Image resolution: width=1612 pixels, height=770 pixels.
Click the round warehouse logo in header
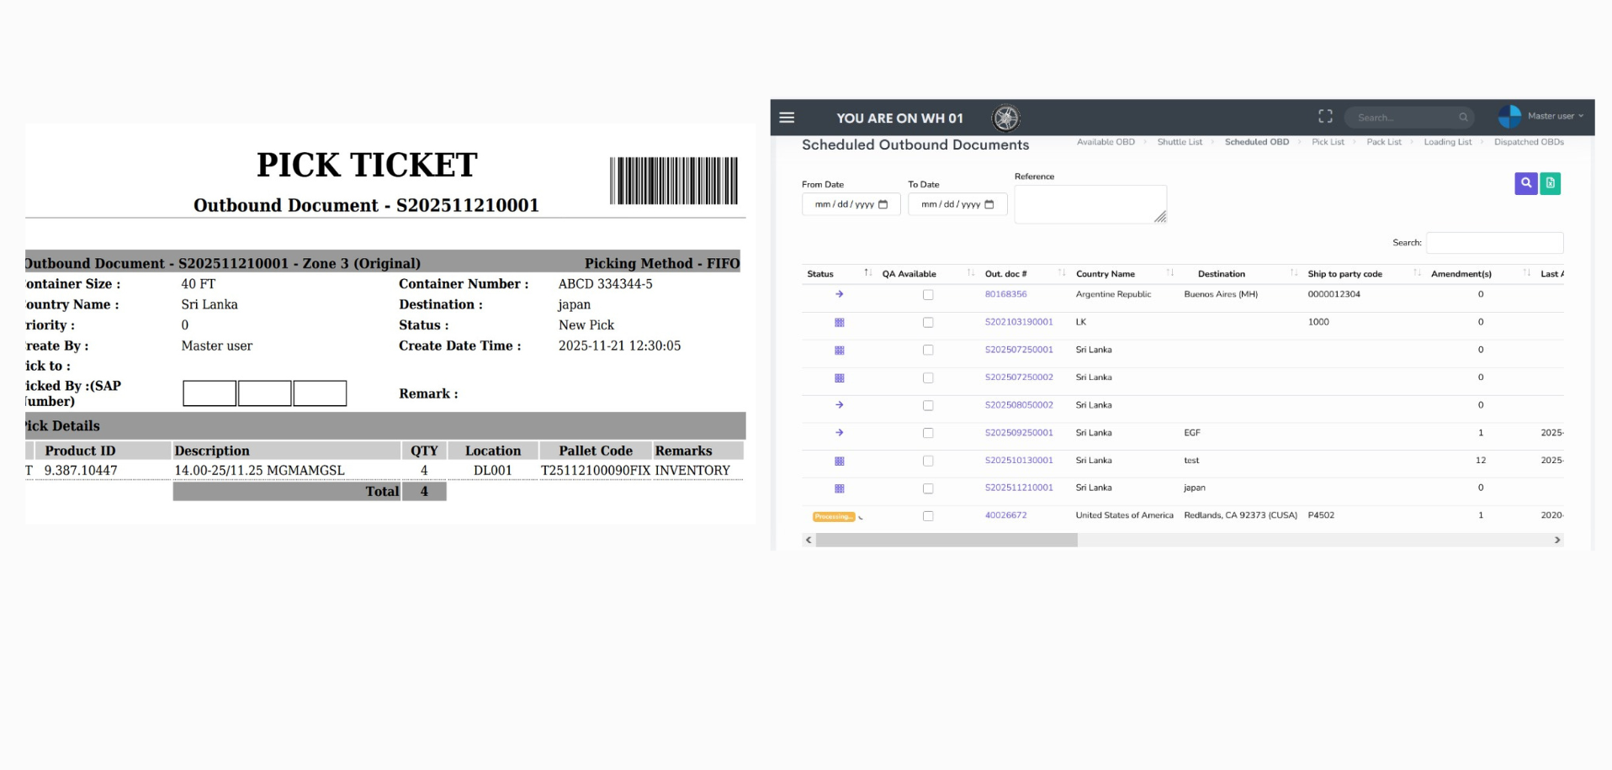pyautogui.click(x=1005, y=118)
